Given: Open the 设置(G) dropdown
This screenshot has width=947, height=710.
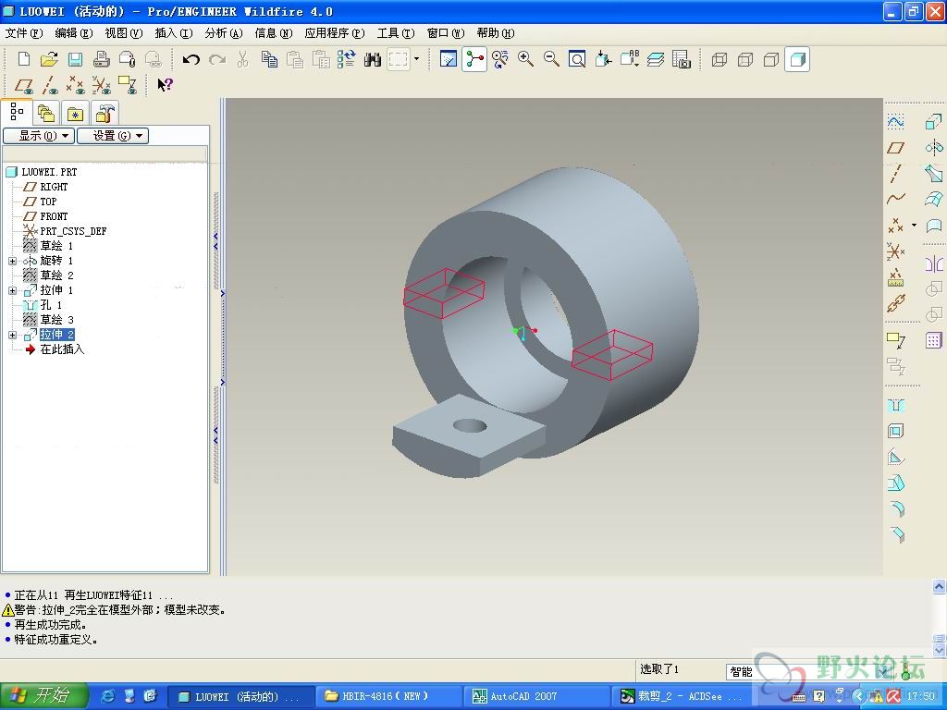Looking at the screenshot, I should [112, 136].
